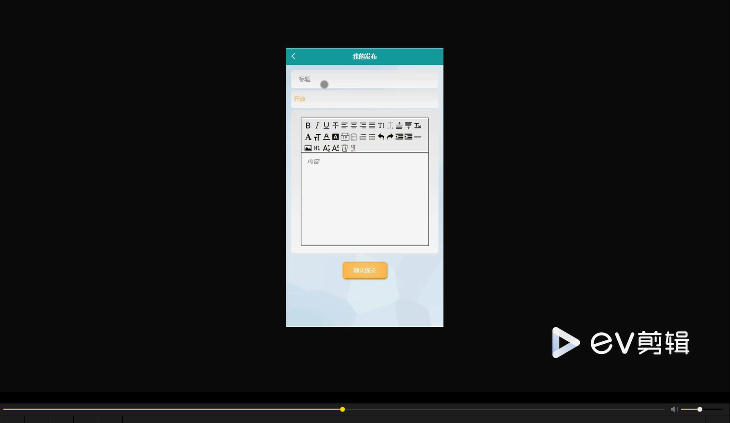Insert horizontal divider line
The image size is (730, 423).
(x=418, y=137)
